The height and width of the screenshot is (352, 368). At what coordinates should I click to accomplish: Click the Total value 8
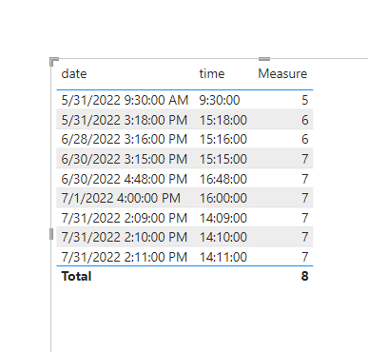304,276
